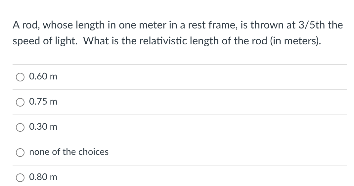
Task: Click the "0.75 m" answer label text
Action: click(x=43, y=102)
